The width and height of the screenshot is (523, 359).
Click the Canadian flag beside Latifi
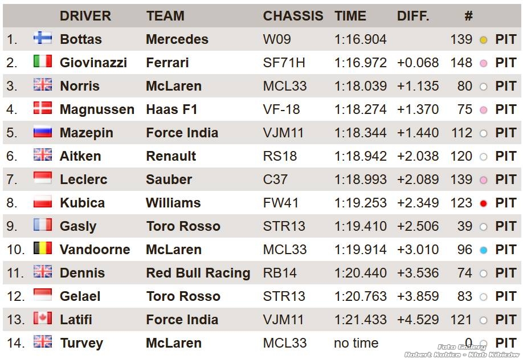43,319
